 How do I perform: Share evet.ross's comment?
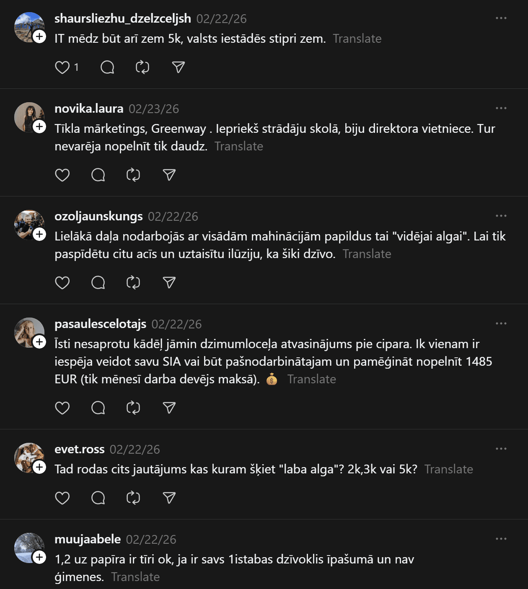click(169, 498)
